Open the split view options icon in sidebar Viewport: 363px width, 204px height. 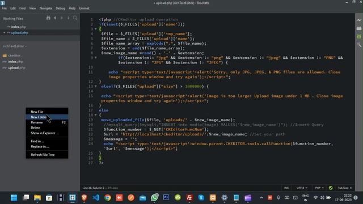click(x=68, y=18)
